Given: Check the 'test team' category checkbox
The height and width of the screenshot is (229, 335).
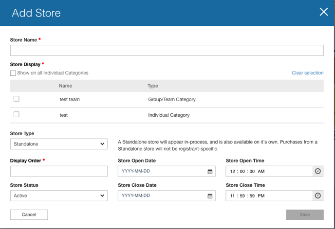Looking at the screenshot, I should coord(17,99).
